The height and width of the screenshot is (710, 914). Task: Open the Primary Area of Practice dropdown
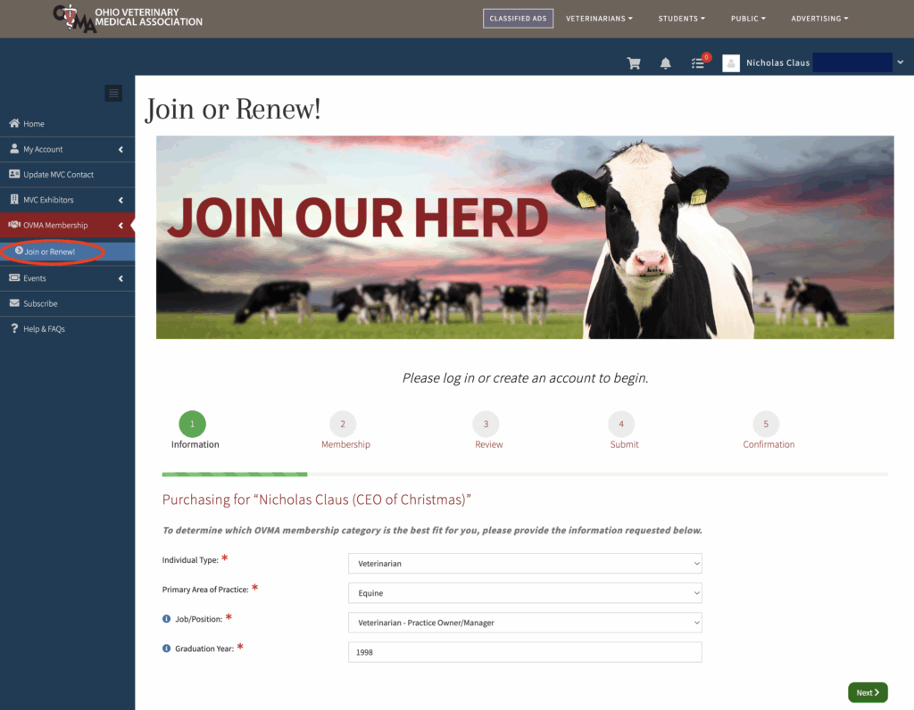pos(525,593)
